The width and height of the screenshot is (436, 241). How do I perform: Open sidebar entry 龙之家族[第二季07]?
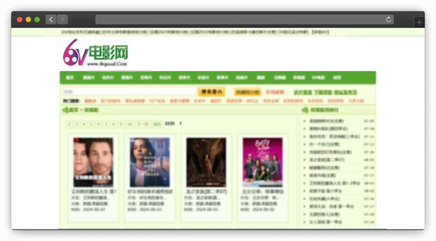click(327, 160)
